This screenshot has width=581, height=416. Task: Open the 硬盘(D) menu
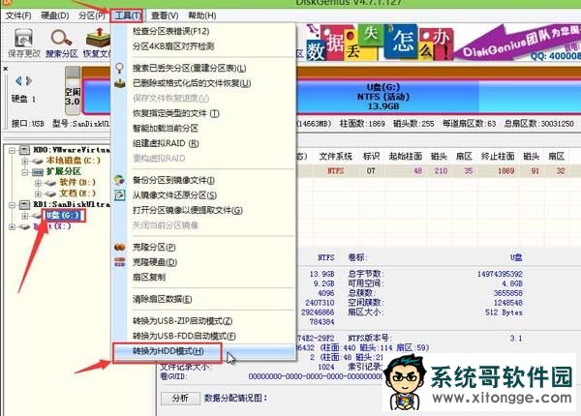[x=55, y=15]
